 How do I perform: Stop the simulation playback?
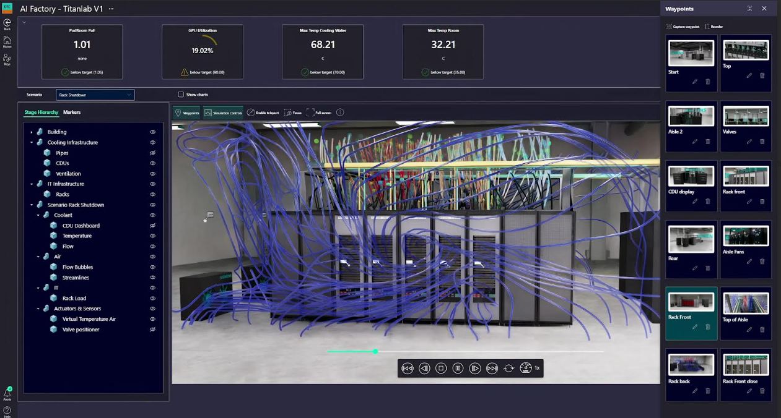tap(441, 368)
